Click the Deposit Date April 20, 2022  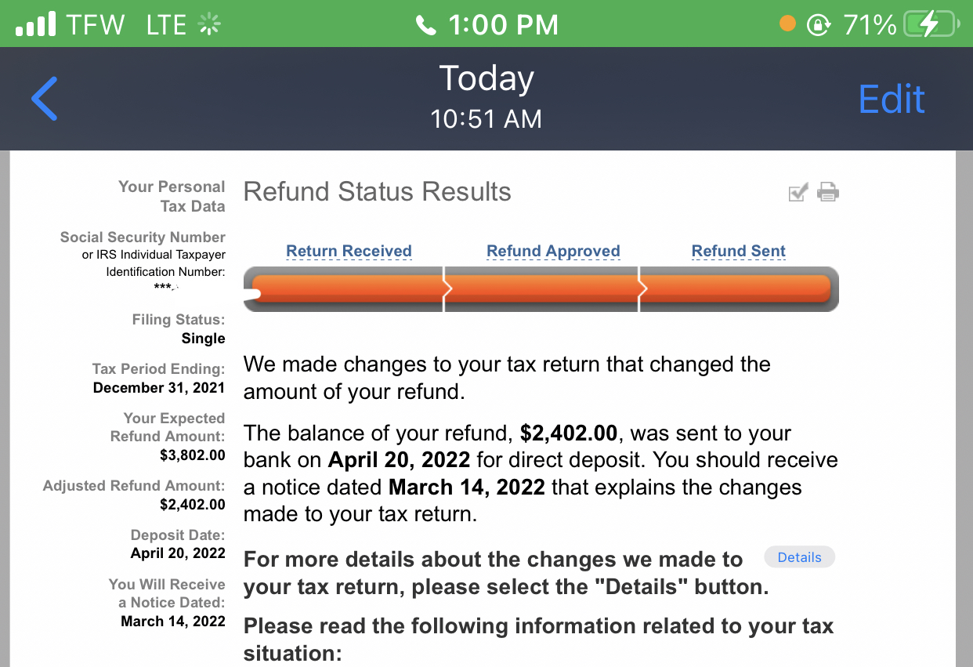point(178,553)
